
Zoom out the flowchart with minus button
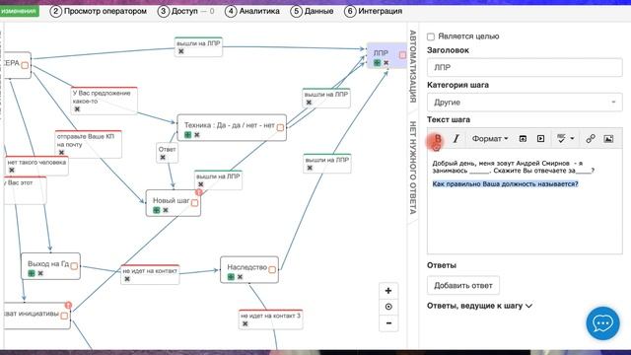pos(388,323)
